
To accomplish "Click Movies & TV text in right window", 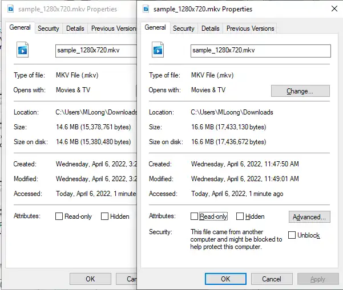I will (208, 90).
